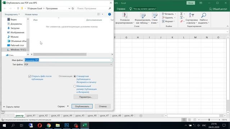Open Формат format dropdown in Excel
This screenshot has height=129, width=230.
coord(168,21)
